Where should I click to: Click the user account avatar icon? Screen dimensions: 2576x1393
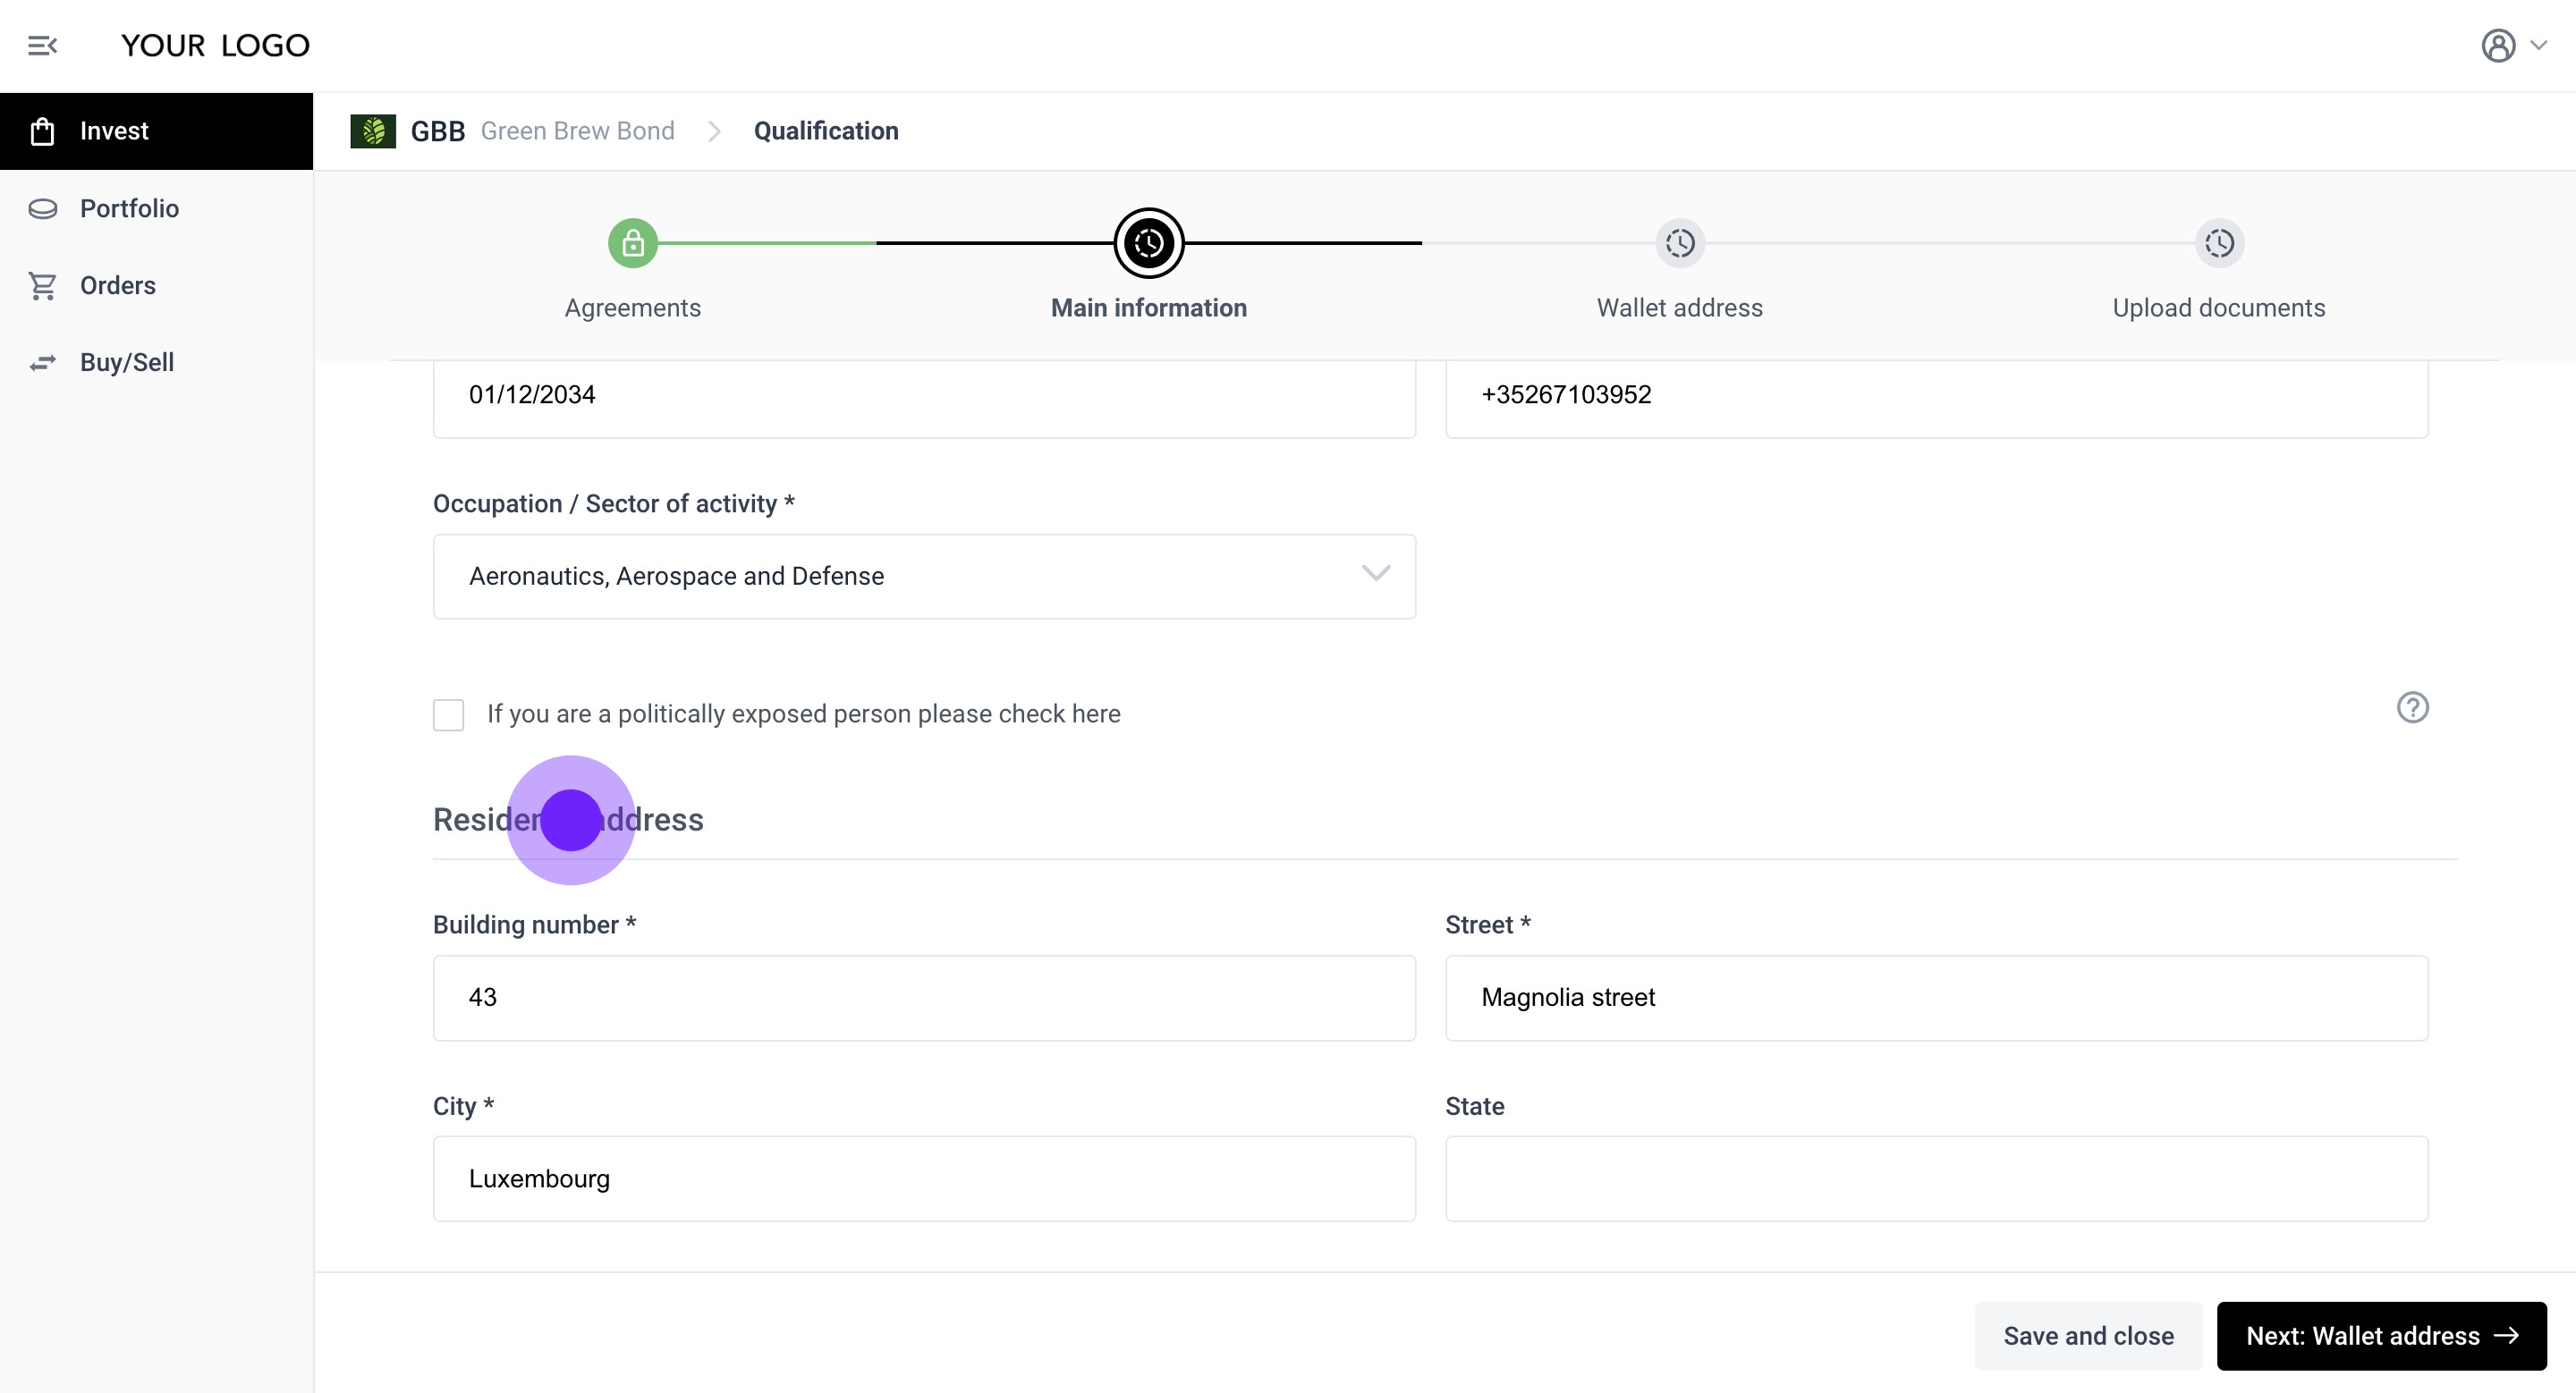click(2497, 46)
